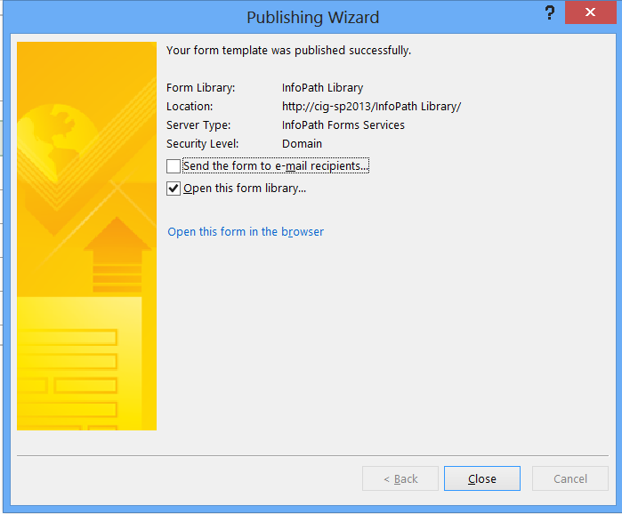Click the Security Level: label
Screen dimensions: 622x514
tap(202, 144)
